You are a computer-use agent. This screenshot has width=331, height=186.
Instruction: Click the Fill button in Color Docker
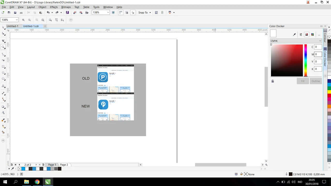(x=303, y=81)
